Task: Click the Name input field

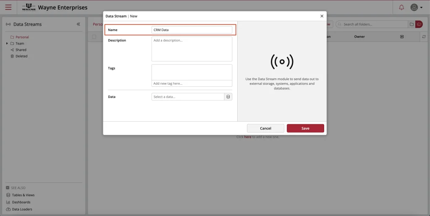Action: coord(191,30)
